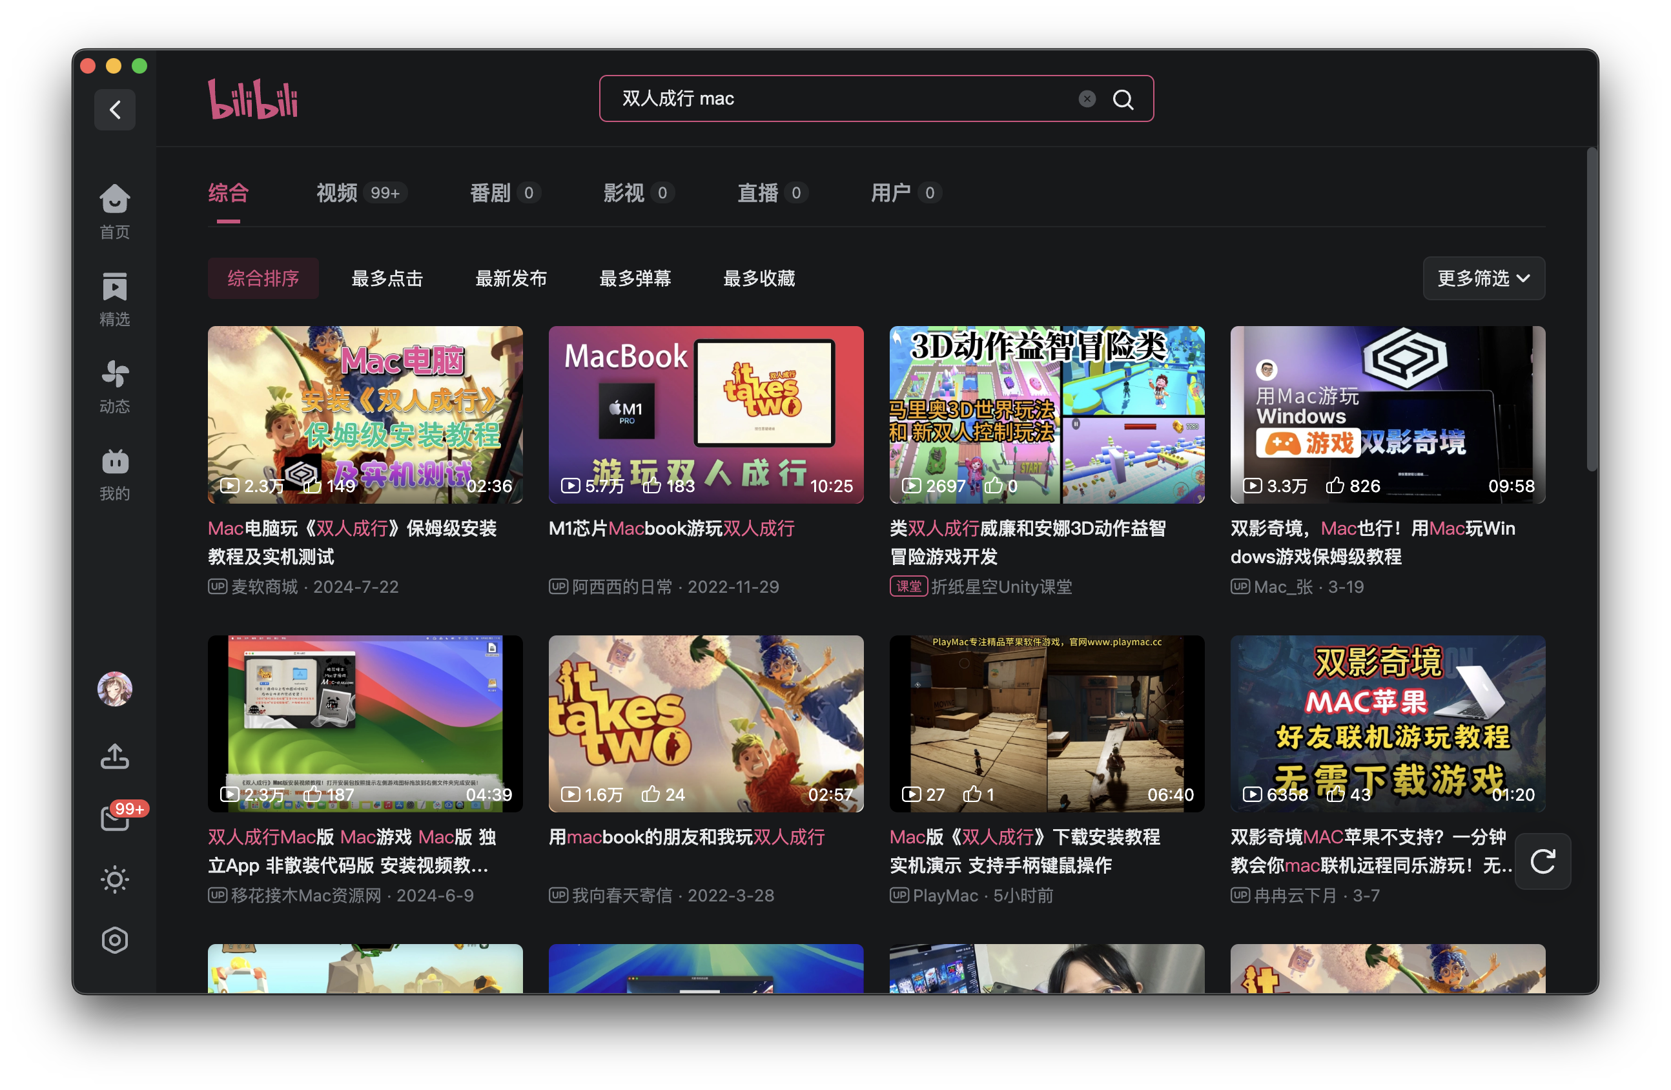
Task: Click the UP icon beside PlayMac
Action: point(899,895)
